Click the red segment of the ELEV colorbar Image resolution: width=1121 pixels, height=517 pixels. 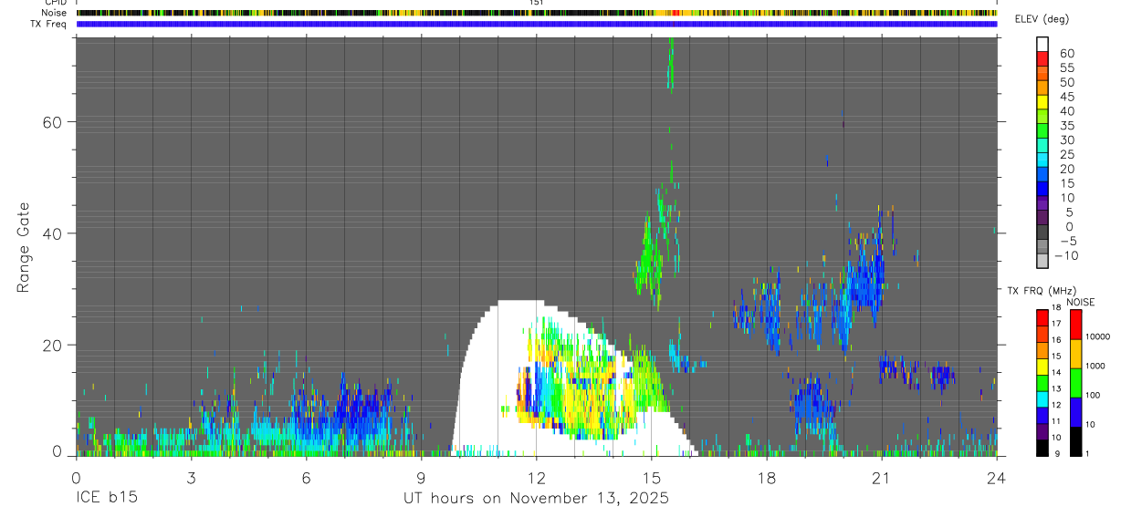pyautogui.click(x=1042, y=58)
